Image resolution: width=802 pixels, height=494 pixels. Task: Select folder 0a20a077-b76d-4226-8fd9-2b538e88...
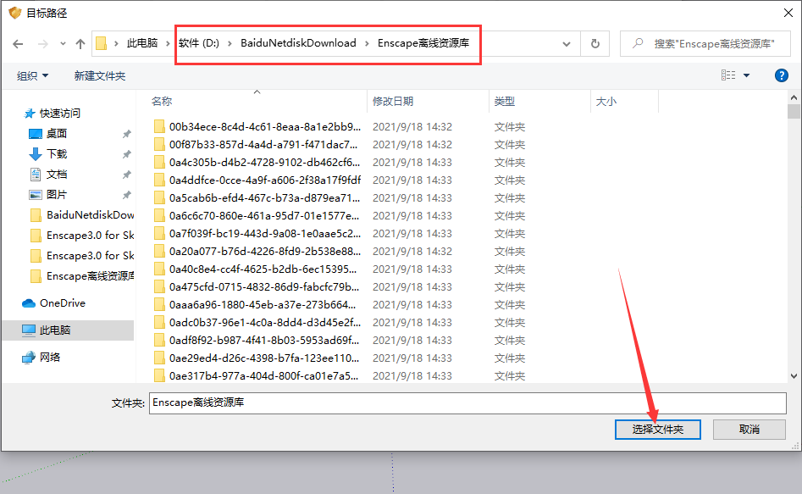(265, 252)
